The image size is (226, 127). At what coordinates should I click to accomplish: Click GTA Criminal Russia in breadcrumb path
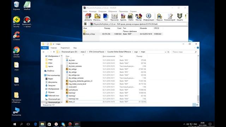tap(96, 52)
